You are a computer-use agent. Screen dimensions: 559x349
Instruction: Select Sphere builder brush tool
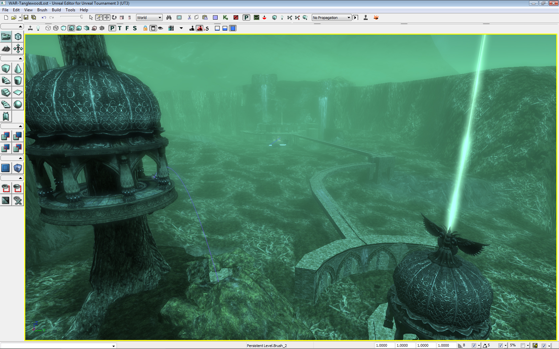[x=18, y=104]
